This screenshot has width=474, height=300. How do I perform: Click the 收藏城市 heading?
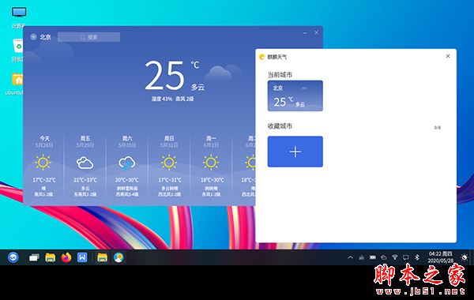coord(280,126)
